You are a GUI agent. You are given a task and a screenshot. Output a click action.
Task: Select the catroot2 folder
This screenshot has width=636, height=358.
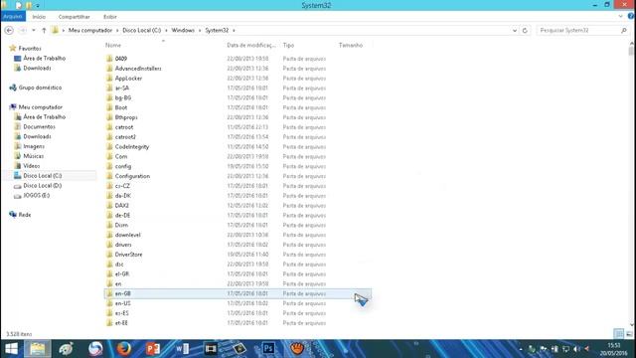click(125, 137)
